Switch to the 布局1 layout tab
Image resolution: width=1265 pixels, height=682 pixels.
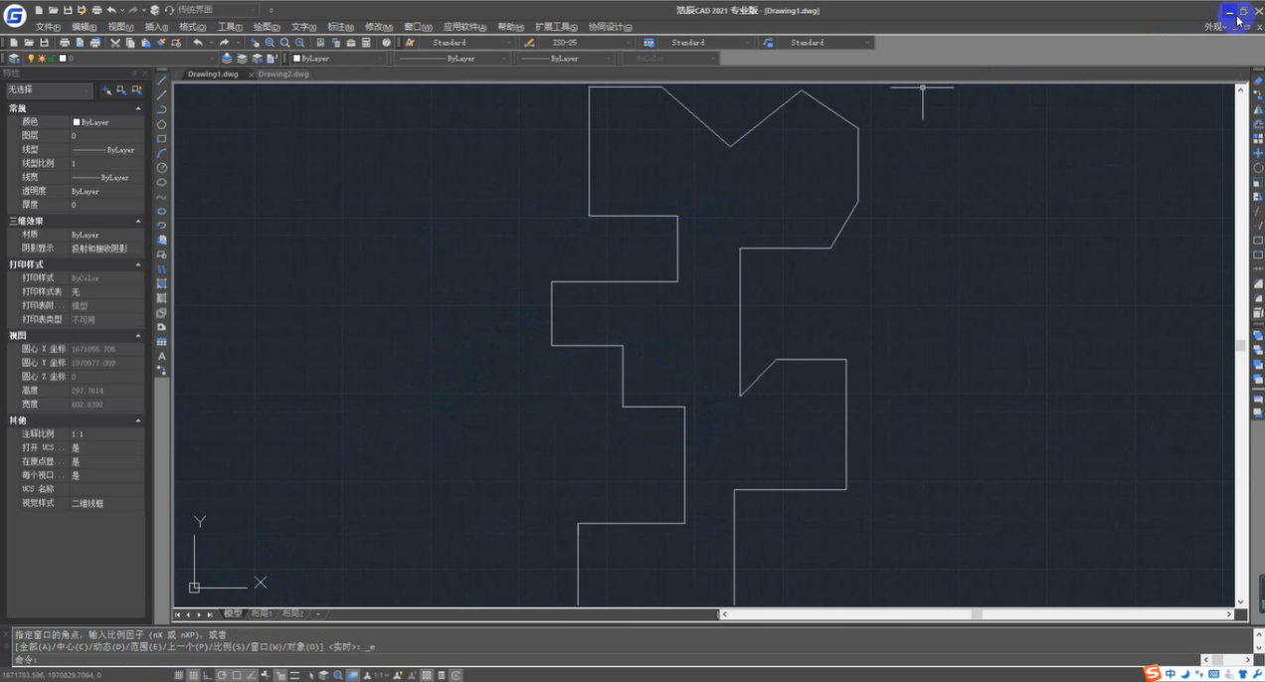(x=262, y=614)
